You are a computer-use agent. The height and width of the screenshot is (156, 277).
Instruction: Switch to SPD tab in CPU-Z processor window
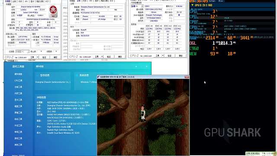(26, 1)
